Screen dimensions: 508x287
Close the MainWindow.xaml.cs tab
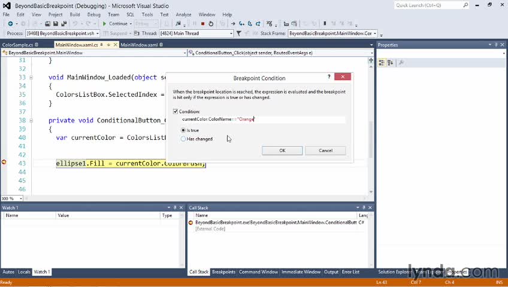point(115,45)
